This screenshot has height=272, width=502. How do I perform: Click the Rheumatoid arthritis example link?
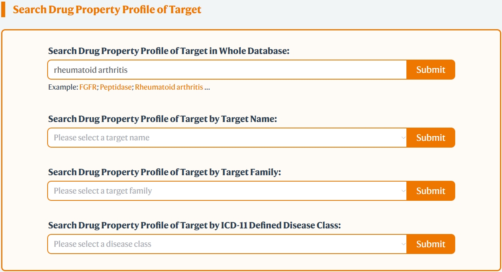coord(169,87)
